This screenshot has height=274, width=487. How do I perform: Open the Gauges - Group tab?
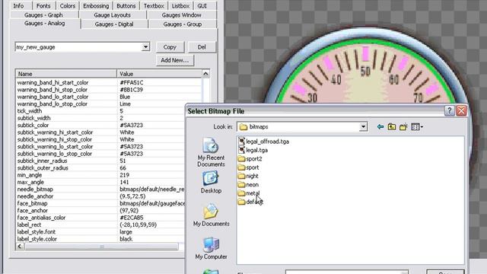point(183,24)
